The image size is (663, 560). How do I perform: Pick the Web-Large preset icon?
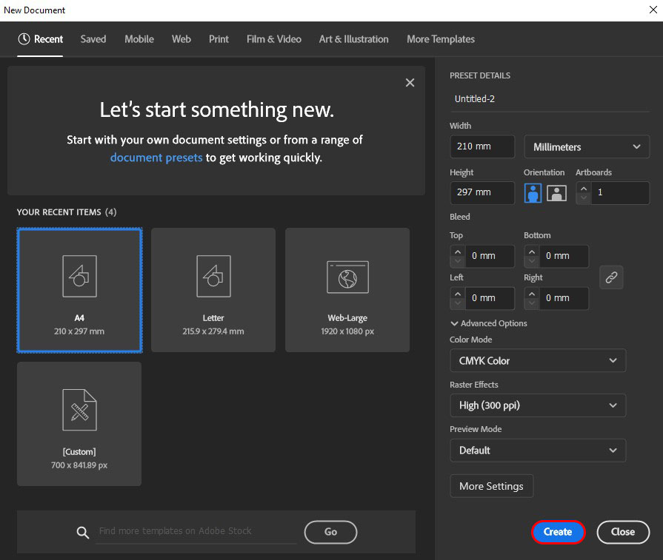tap(347, 276)
